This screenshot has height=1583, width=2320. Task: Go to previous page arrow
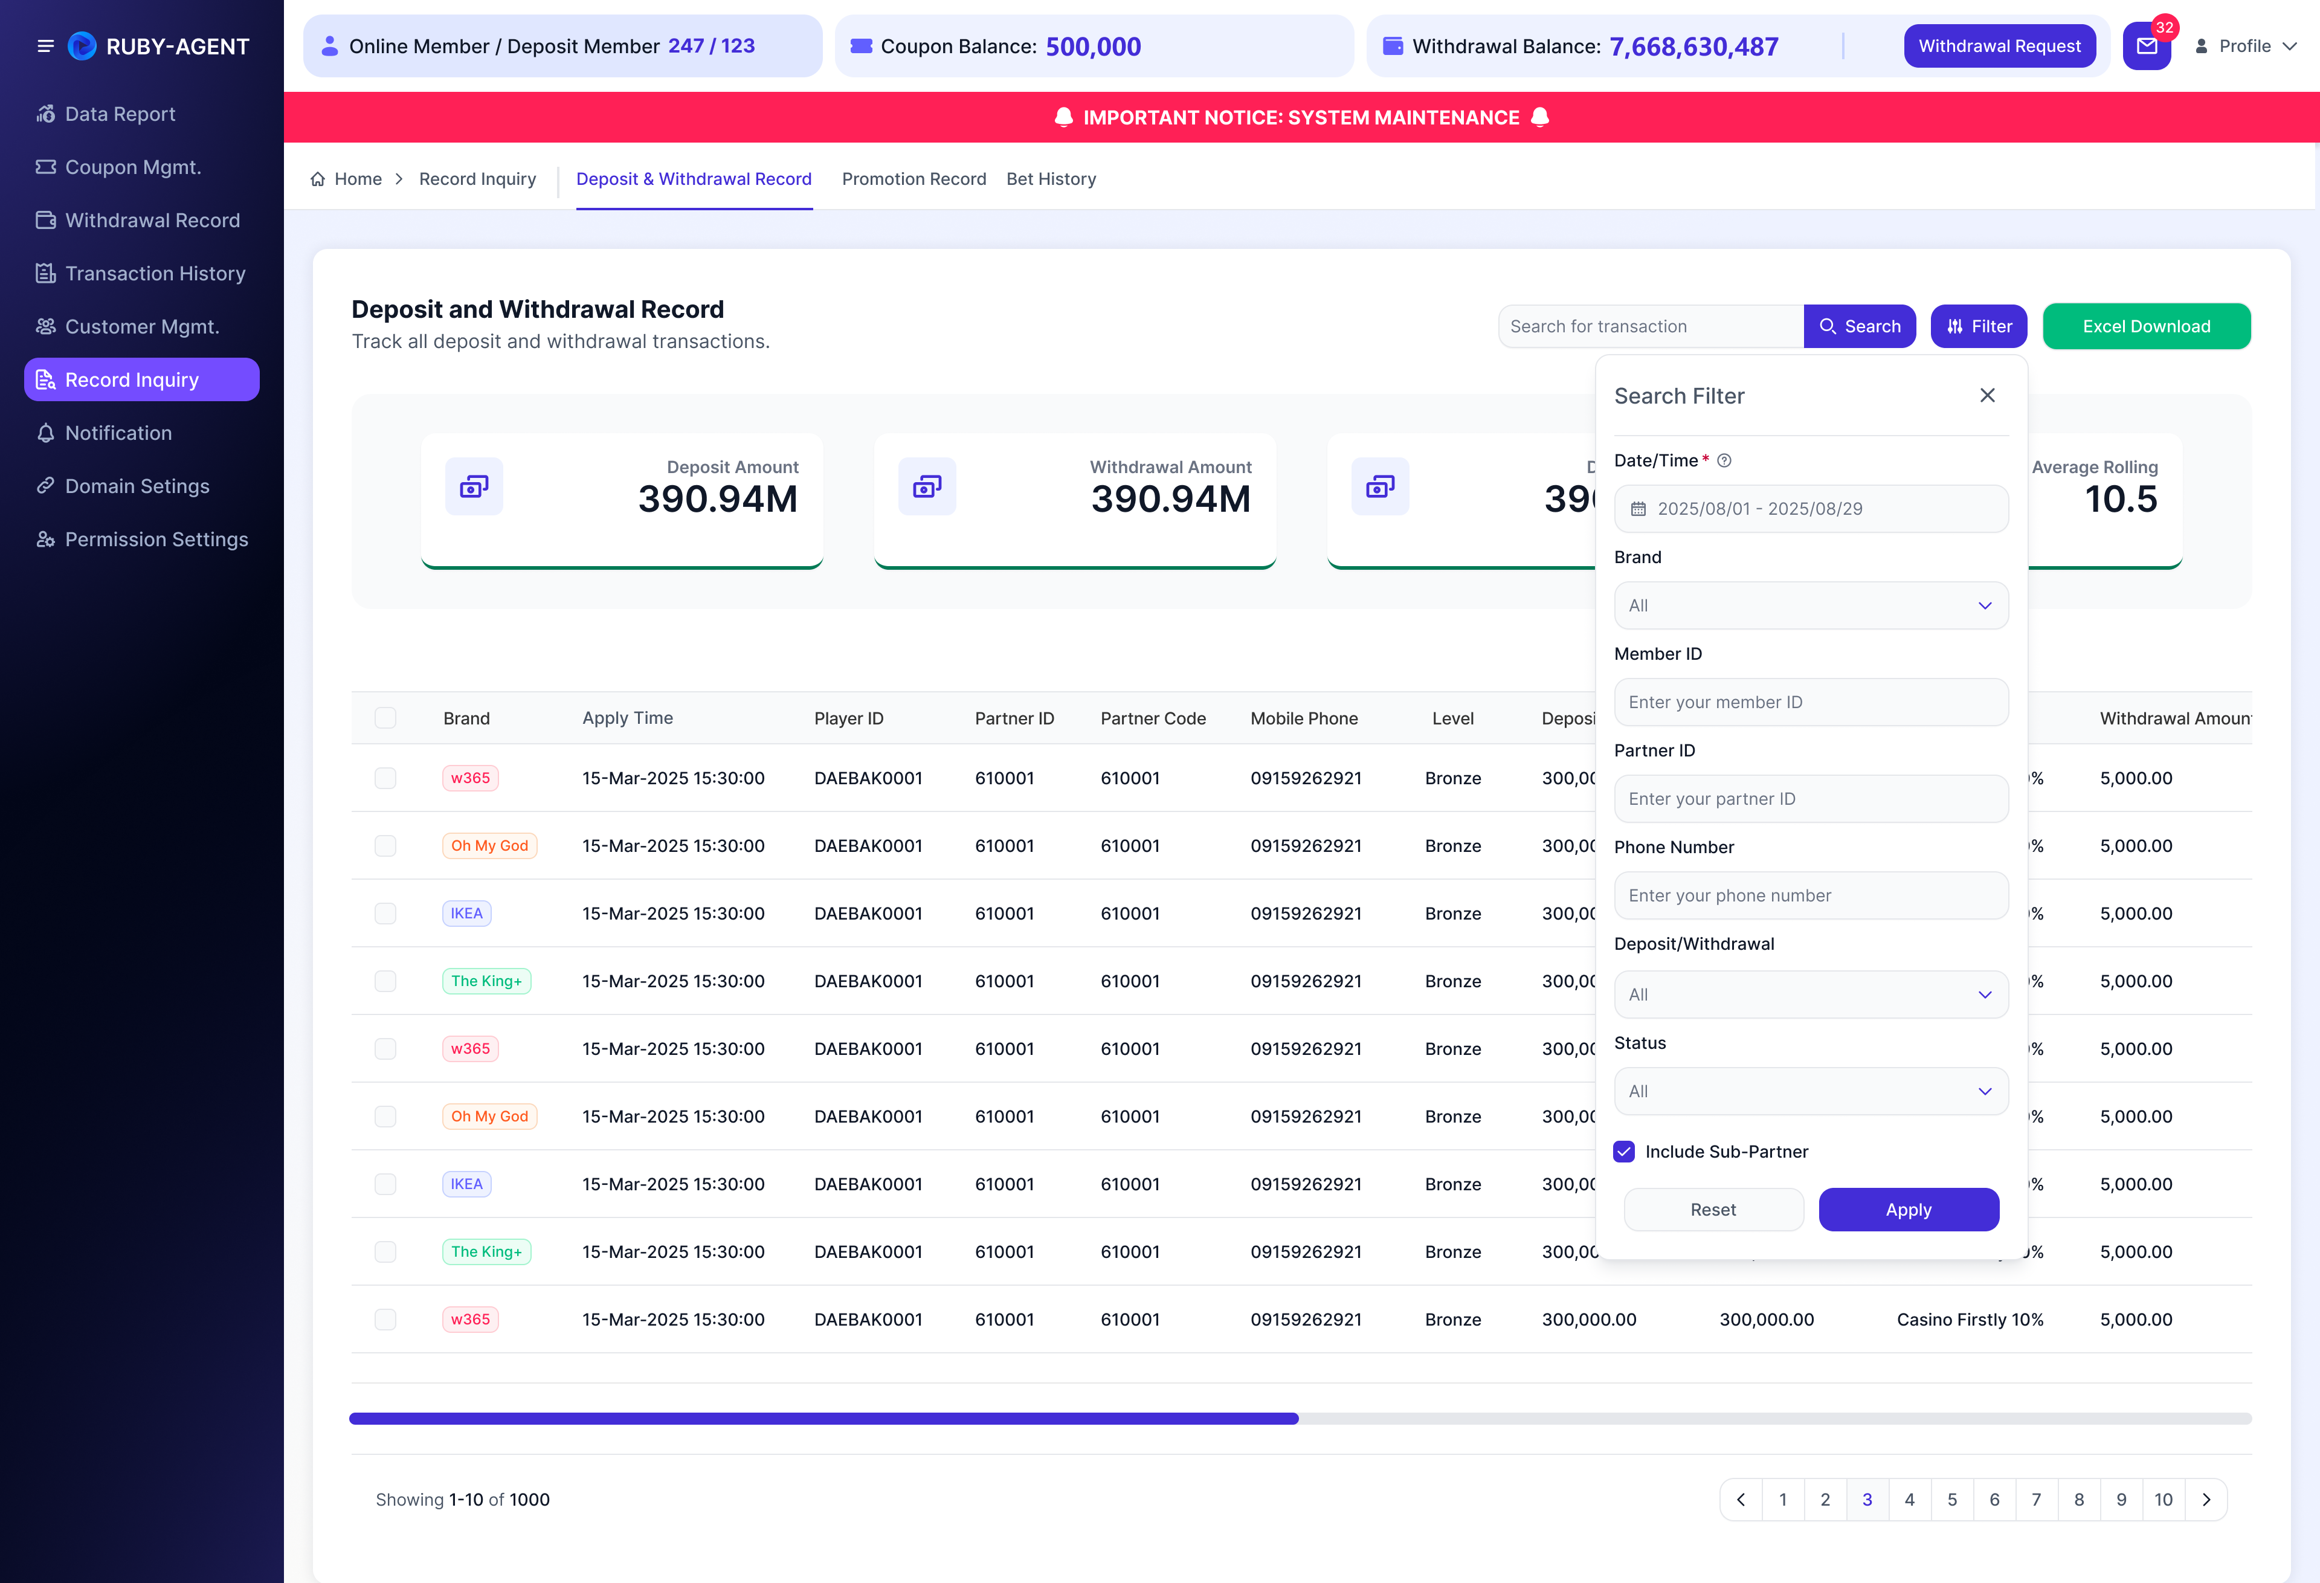[1741, 1499]
